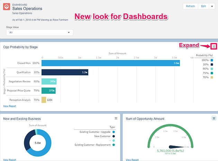Click New Customer legend swatch
This screenshot has height=161, width=218.
click(x=113, y=136)
